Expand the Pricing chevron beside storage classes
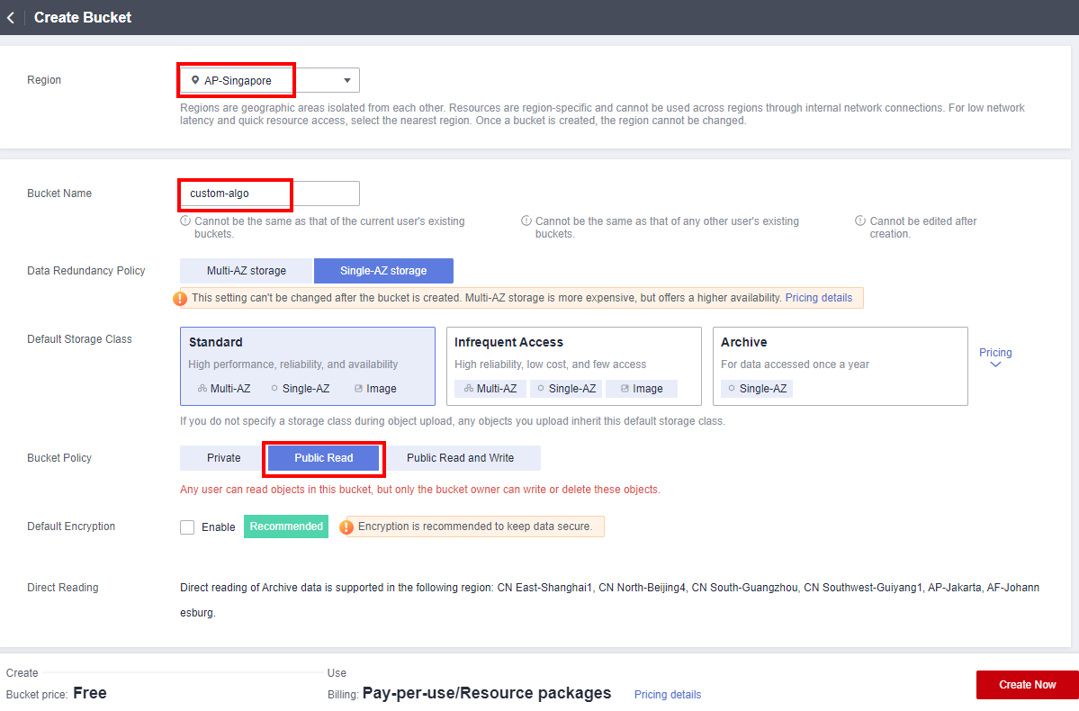 (x=994, y=364)
